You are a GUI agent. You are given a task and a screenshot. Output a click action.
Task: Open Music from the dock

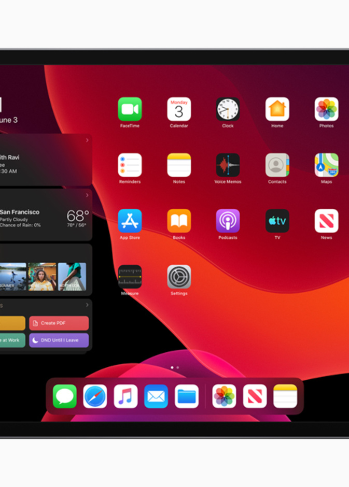pyautogui.click(x=125, y=396)
